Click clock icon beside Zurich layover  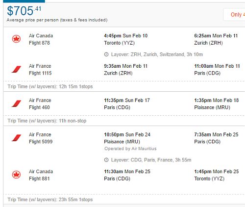point(106,54)
